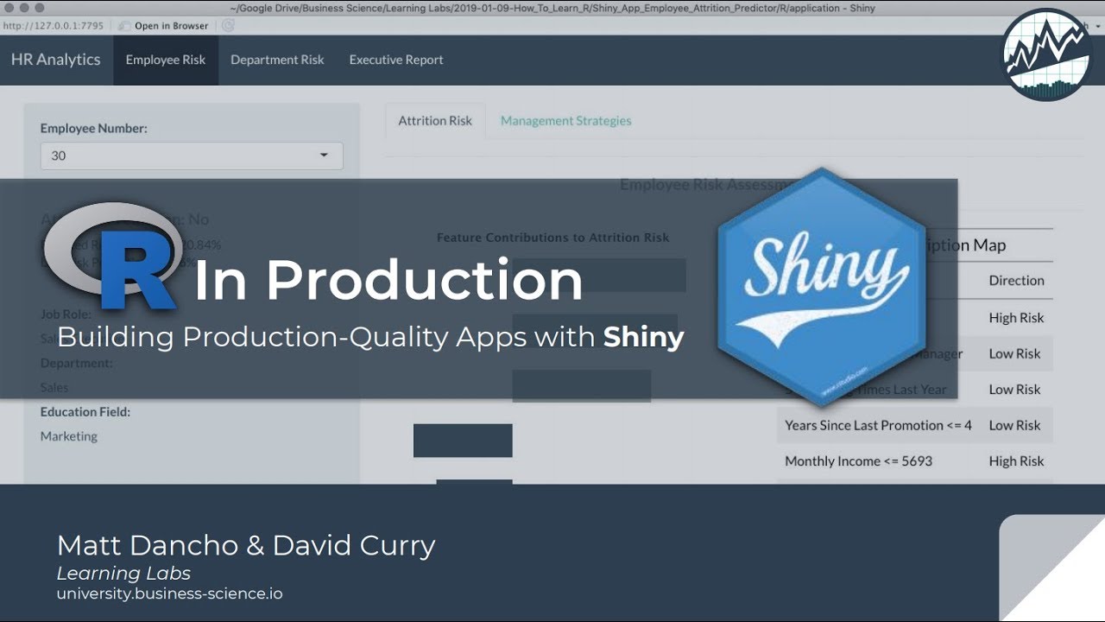Viewport: 1105px width, 622px height.
Task: Click the reload icon beside Open in Browser
Action: pos(228,26)
